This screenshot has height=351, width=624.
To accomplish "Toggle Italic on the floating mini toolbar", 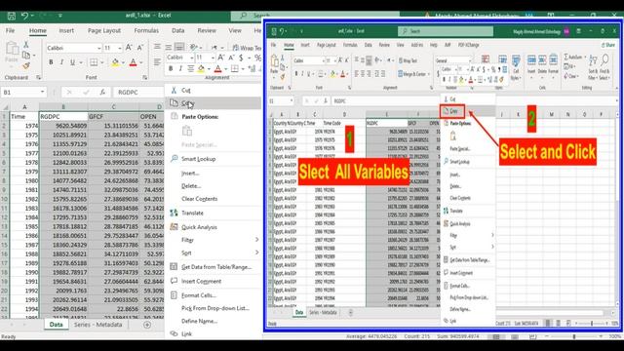I will click(x=180, y=69).
